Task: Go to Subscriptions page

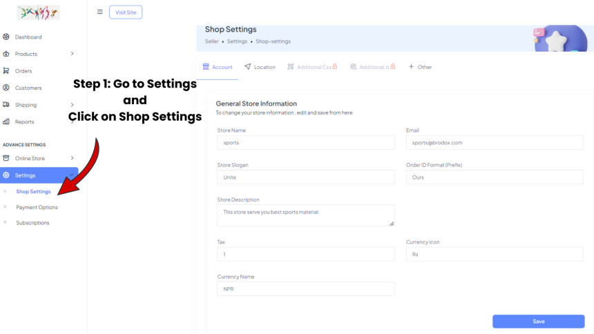Action: point(32,223)
